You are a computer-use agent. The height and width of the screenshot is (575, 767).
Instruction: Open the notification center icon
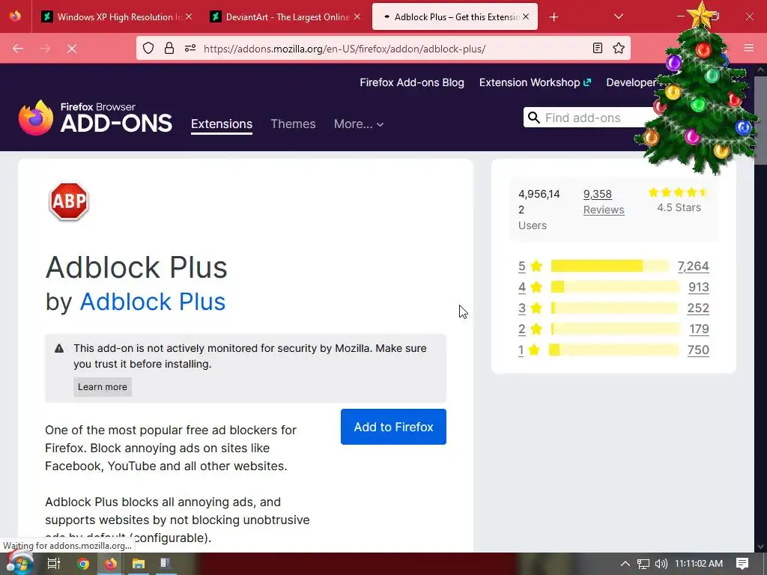click(742, 563)
